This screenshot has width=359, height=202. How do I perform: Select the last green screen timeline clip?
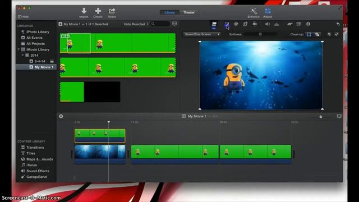click(x=256, y=154)
